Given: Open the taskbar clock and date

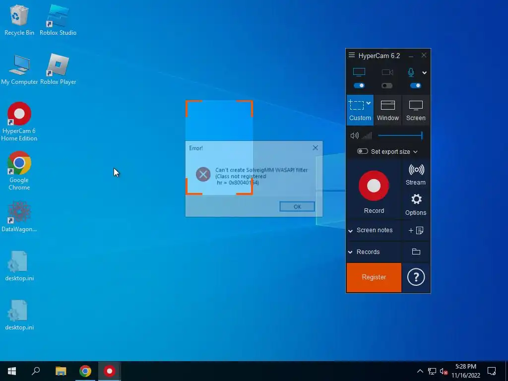Looking at the screenshot, I should (x=465, y=371).
